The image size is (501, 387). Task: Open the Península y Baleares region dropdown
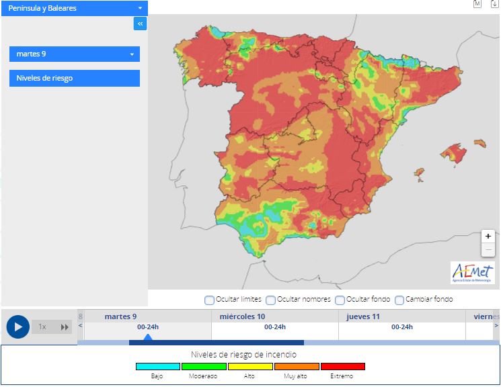(74, 8)
